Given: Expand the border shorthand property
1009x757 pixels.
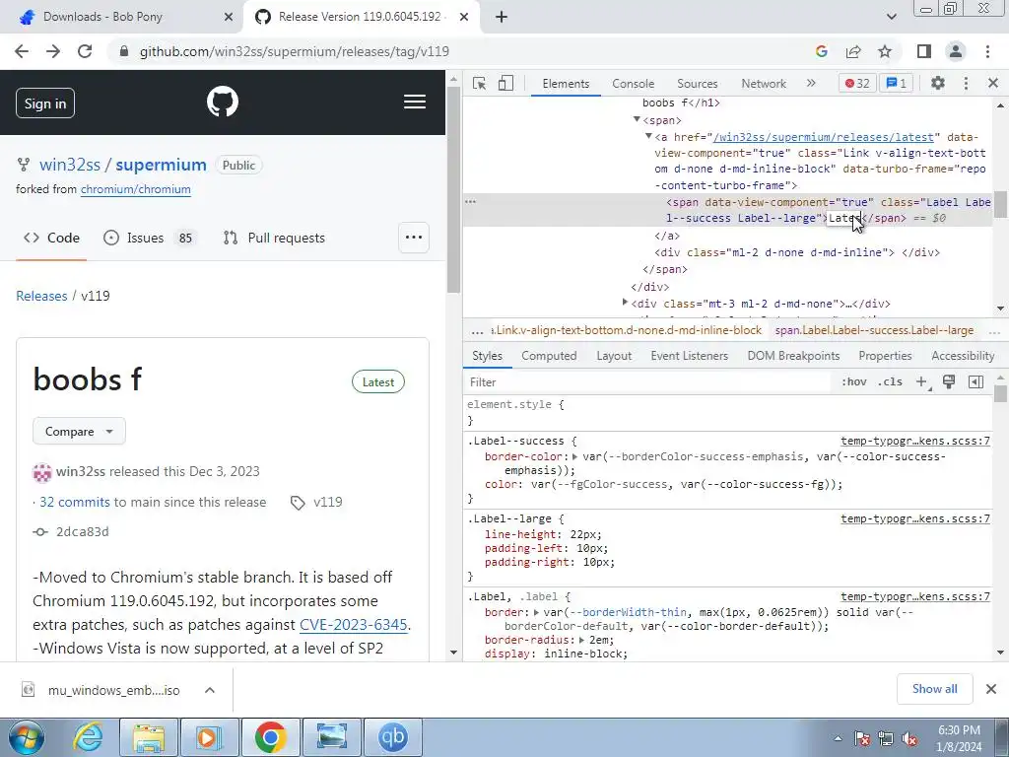Looking at the screenshot, I should (536, 612).
